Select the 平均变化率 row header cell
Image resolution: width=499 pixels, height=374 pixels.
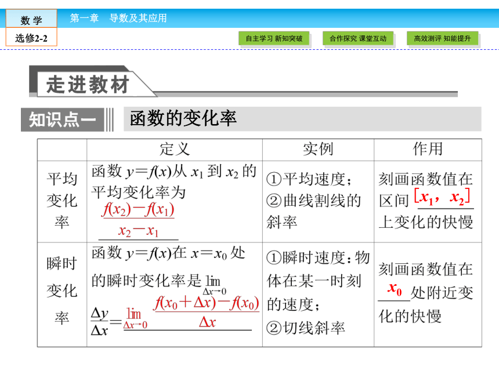point(62,201)
